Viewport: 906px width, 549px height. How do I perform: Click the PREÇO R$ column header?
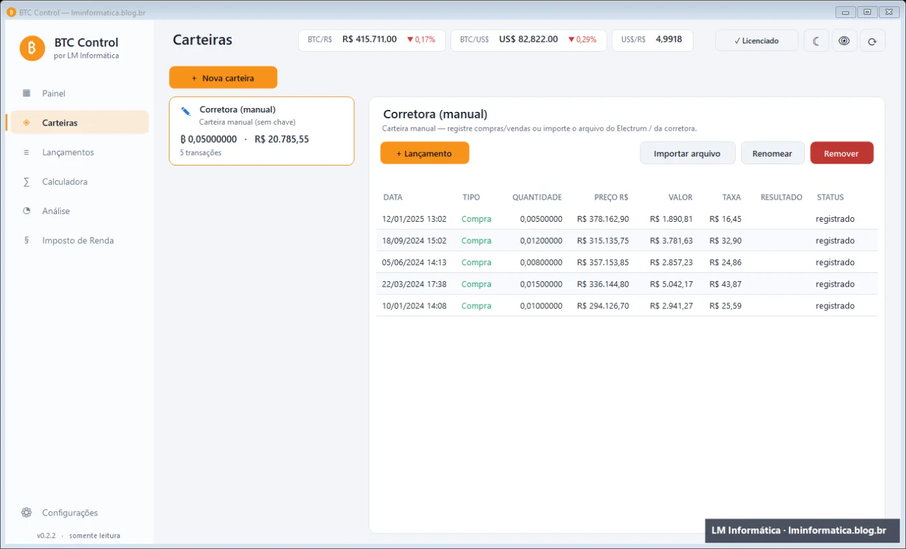612,197
